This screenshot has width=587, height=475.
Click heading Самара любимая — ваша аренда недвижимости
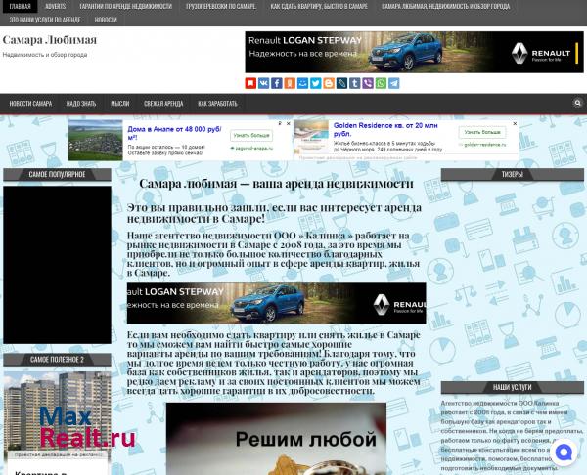tap(276, 184)
